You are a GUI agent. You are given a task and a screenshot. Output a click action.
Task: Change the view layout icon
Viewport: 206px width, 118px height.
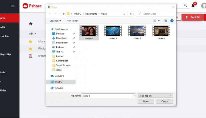coord(155,21)
